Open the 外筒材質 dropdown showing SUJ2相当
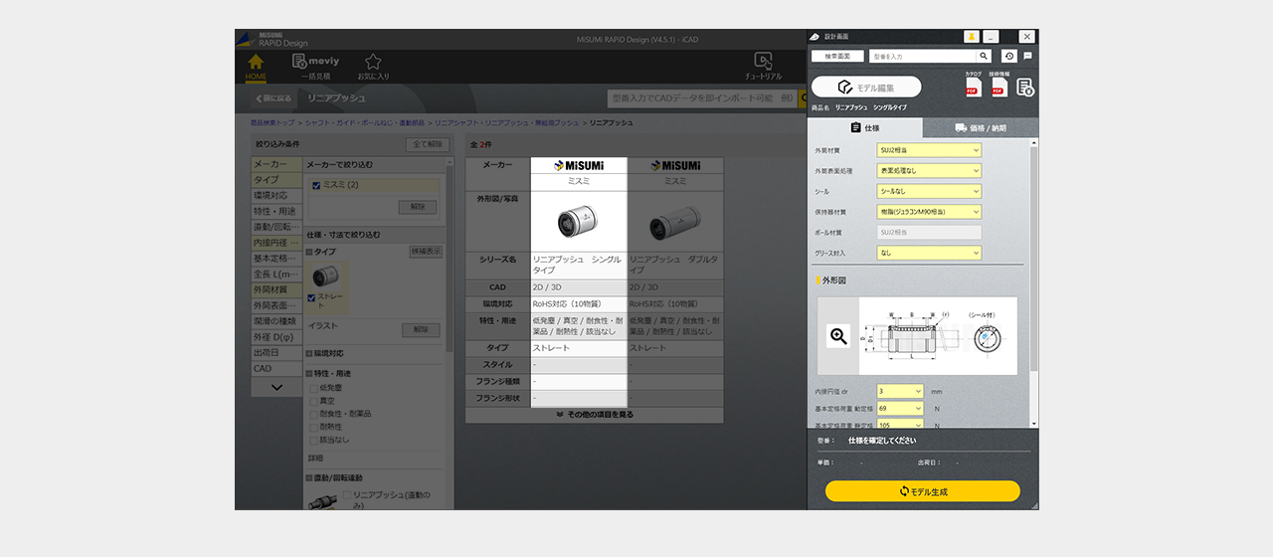The width and height of the screenshot is (1273, 557). (929, 150)
